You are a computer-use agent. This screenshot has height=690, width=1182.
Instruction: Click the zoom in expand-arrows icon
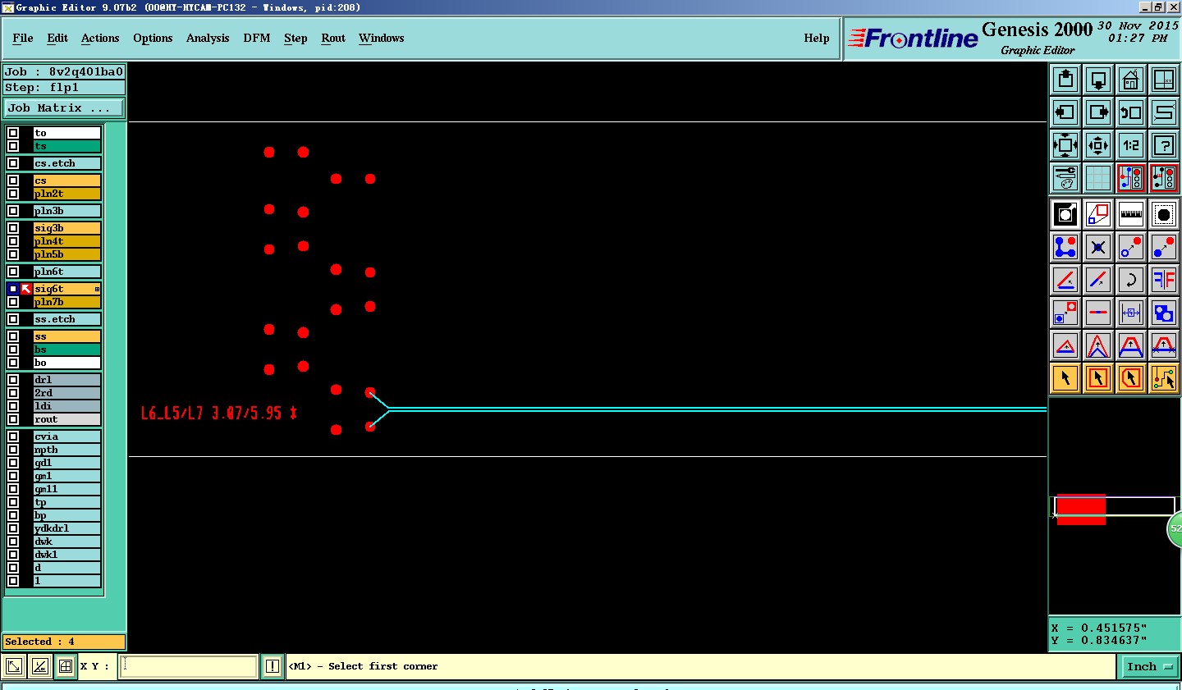coord(1065,145)
